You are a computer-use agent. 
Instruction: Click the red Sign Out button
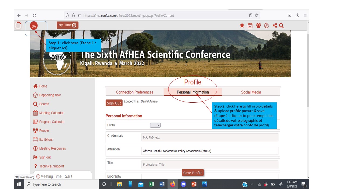(x=114, y=103)
